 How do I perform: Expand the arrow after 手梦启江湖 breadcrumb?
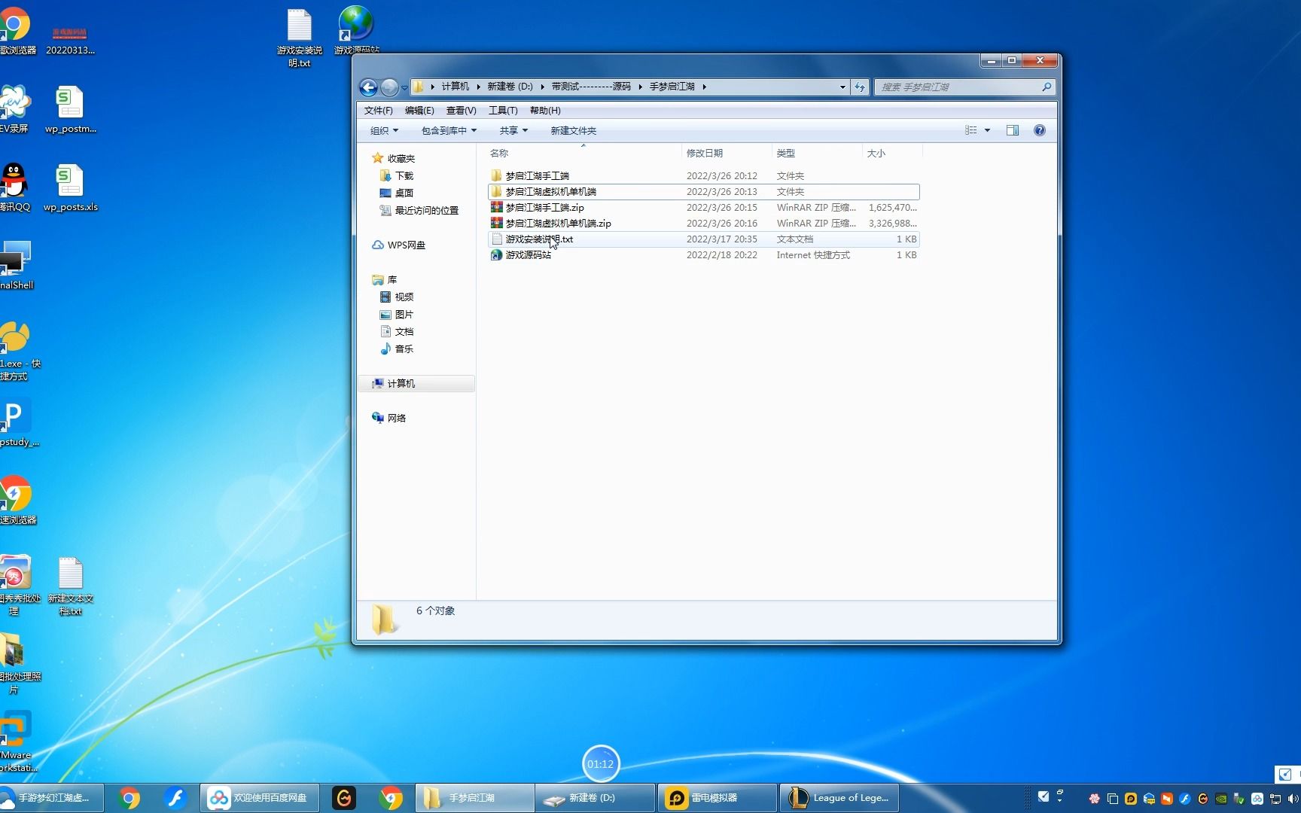tap(705, 87)
